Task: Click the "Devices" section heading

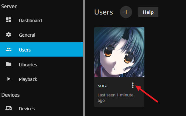Action: [x=10, y=95]
